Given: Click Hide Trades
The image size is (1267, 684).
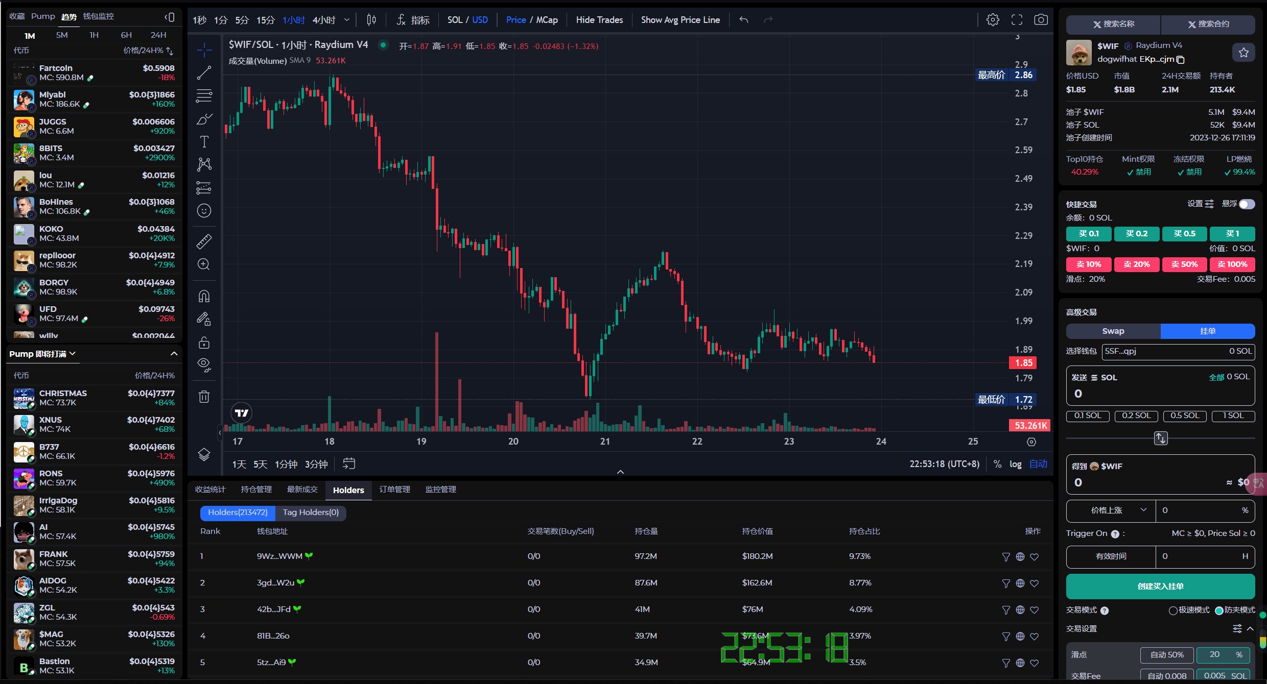Looking at the screenshot, I should (599, 20).
